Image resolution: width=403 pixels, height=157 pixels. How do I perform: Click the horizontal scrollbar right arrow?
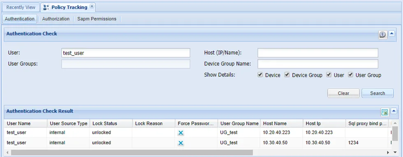pos(388,152)
